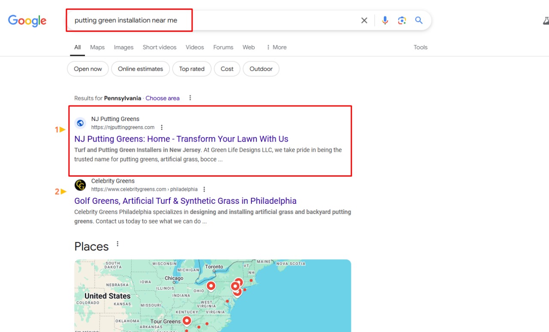Click the United States label on map

tap(107, 296)
